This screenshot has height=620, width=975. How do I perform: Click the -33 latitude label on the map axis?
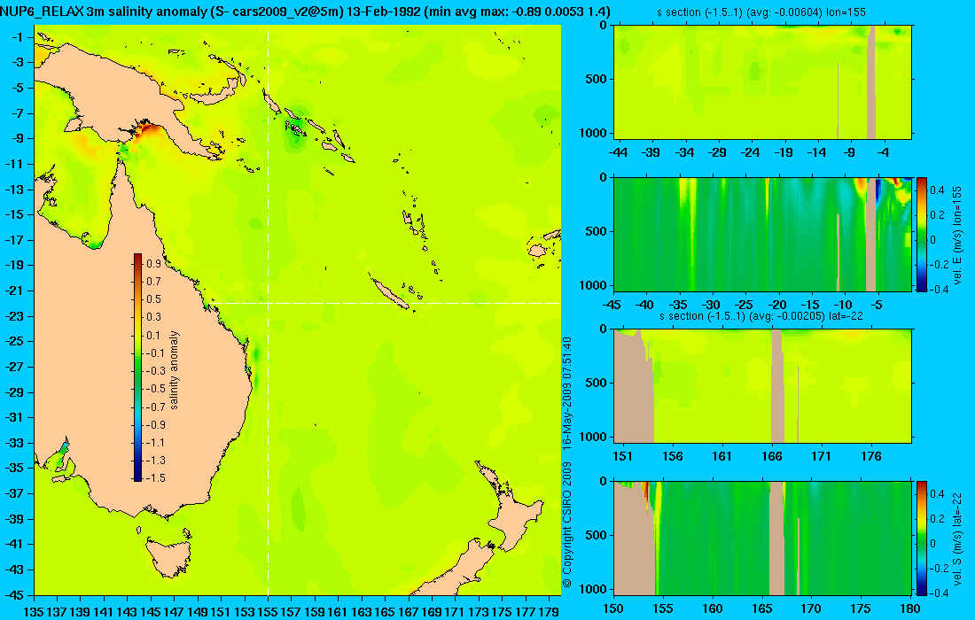(x=14, y=443)
